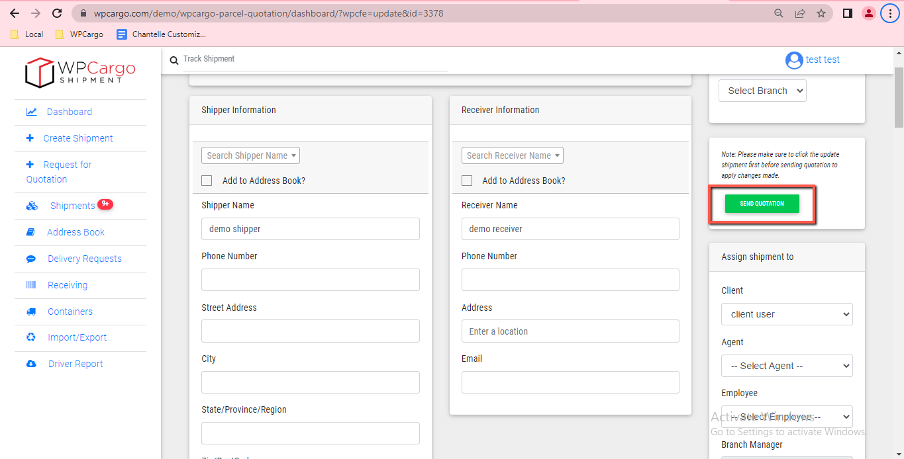Click the Containers truck icon
The image size is (904, 459).
click(x=31, y=312)
